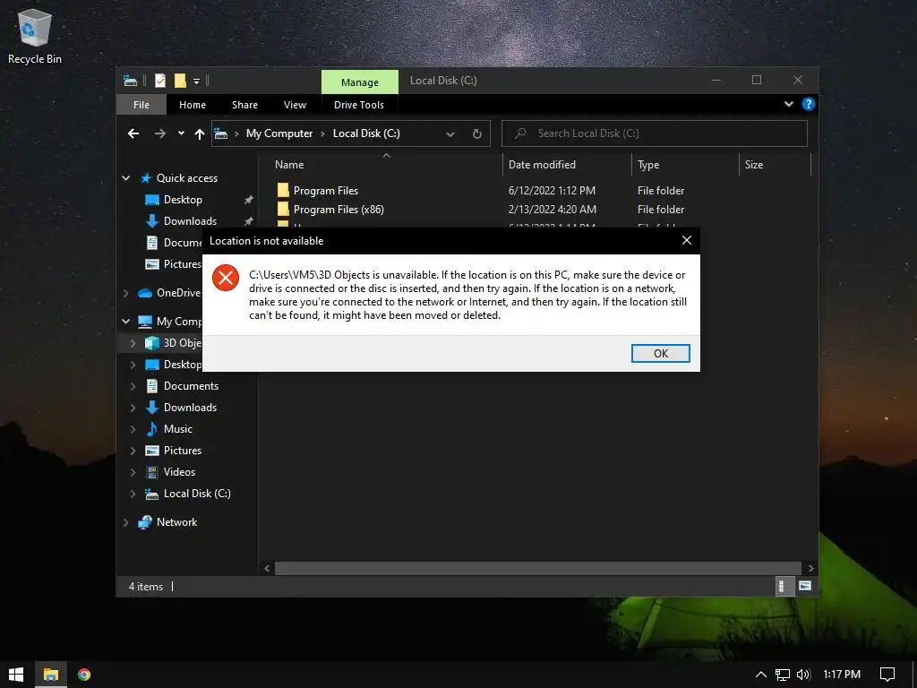Open Help with the question mark icon

pyautogui.click(x=809, y=104)
